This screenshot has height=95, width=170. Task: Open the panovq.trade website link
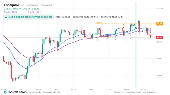tap(35, 92)
